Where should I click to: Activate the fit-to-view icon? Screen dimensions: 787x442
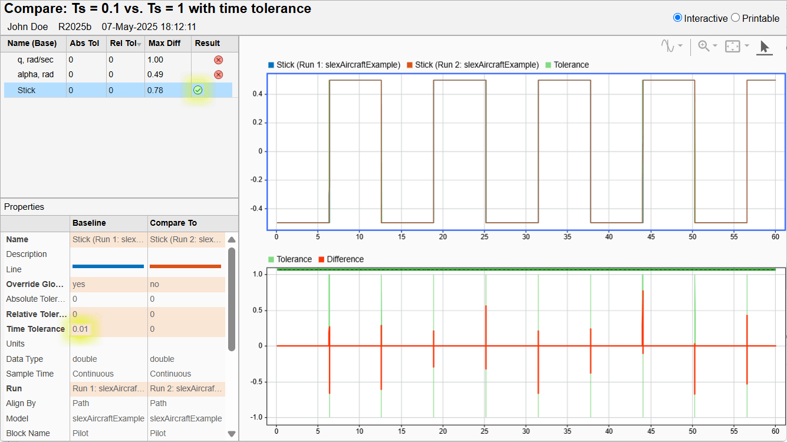pos(732,46)
